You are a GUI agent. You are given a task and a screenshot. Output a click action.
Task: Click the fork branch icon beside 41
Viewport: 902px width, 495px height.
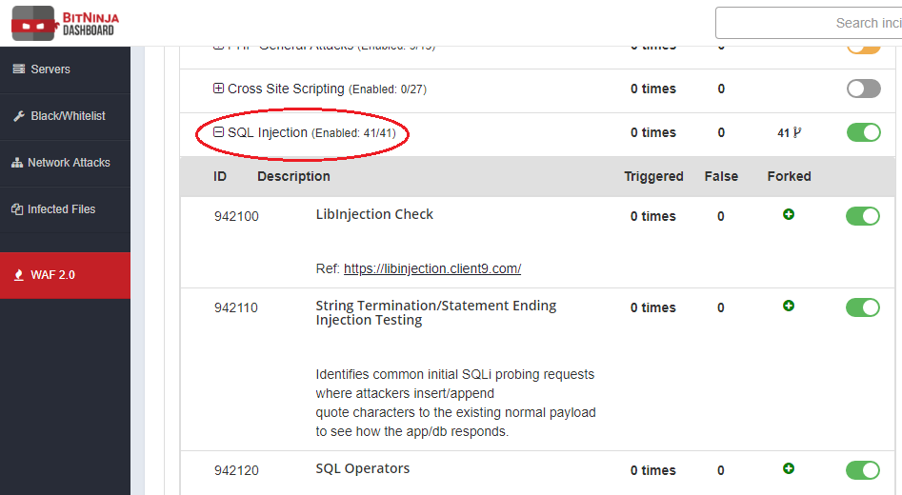(x=797, y=133)
